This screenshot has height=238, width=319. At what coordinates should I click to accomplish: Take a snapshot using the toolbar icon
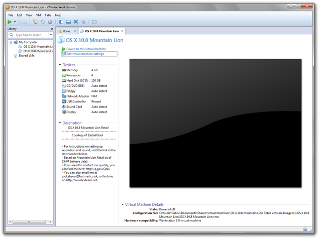pyautogui.click(x=35, y=22)
